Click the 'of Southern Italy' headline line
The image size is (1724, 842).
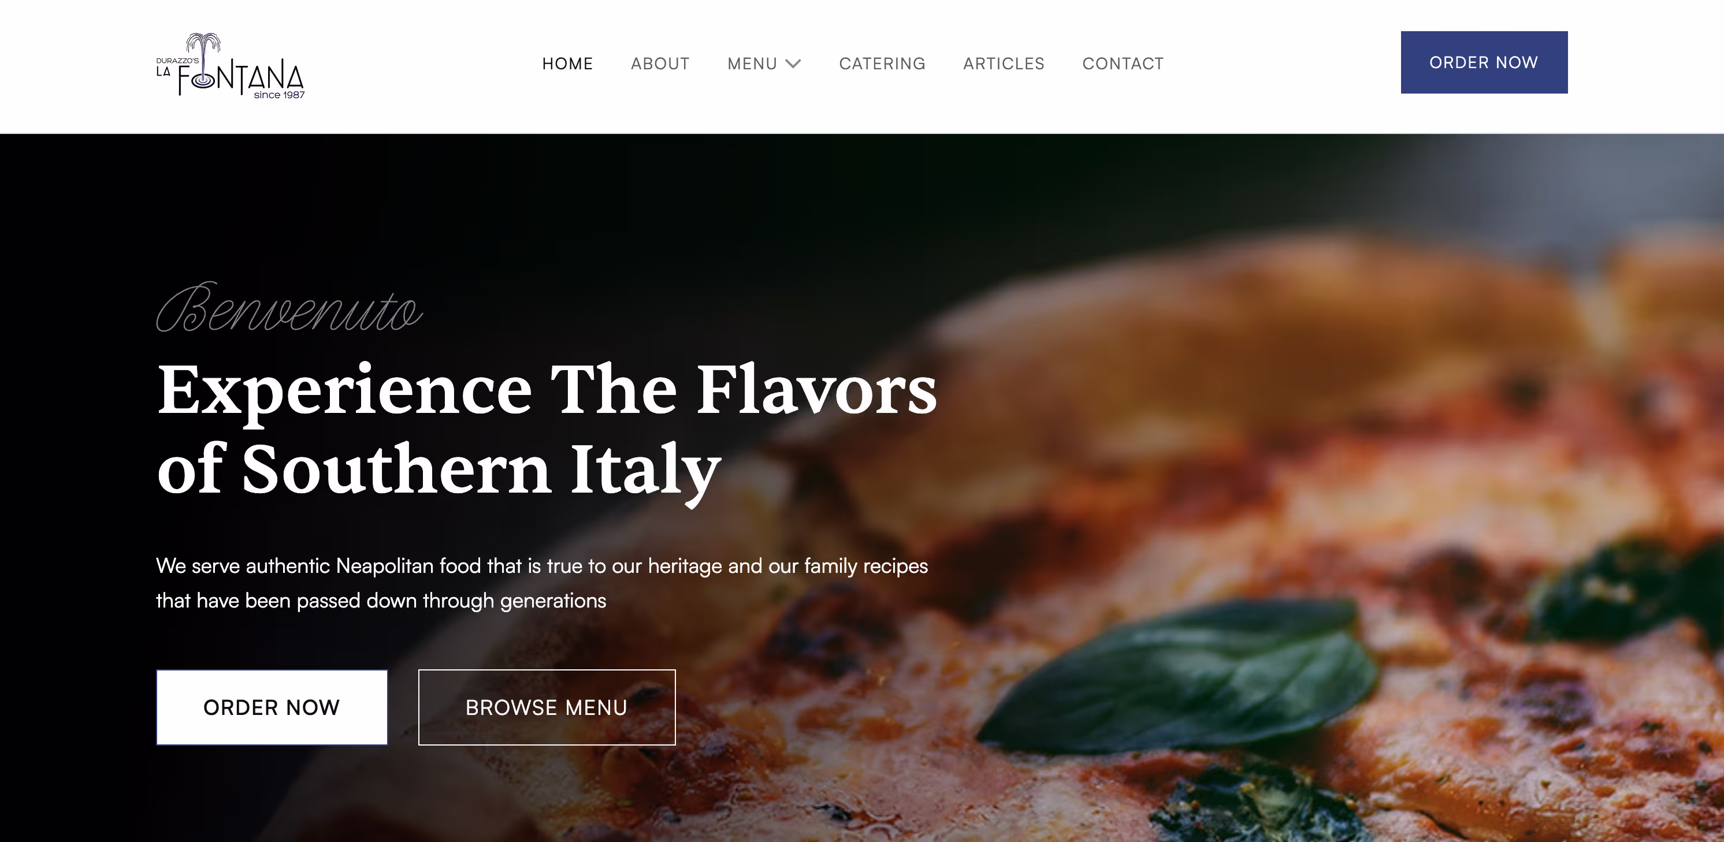tap(439, 470)
